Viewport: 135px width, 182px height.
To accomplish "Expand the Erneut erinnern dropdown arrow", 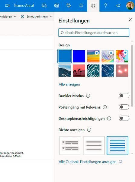I will pyautogui.click(x=51, y=16).
